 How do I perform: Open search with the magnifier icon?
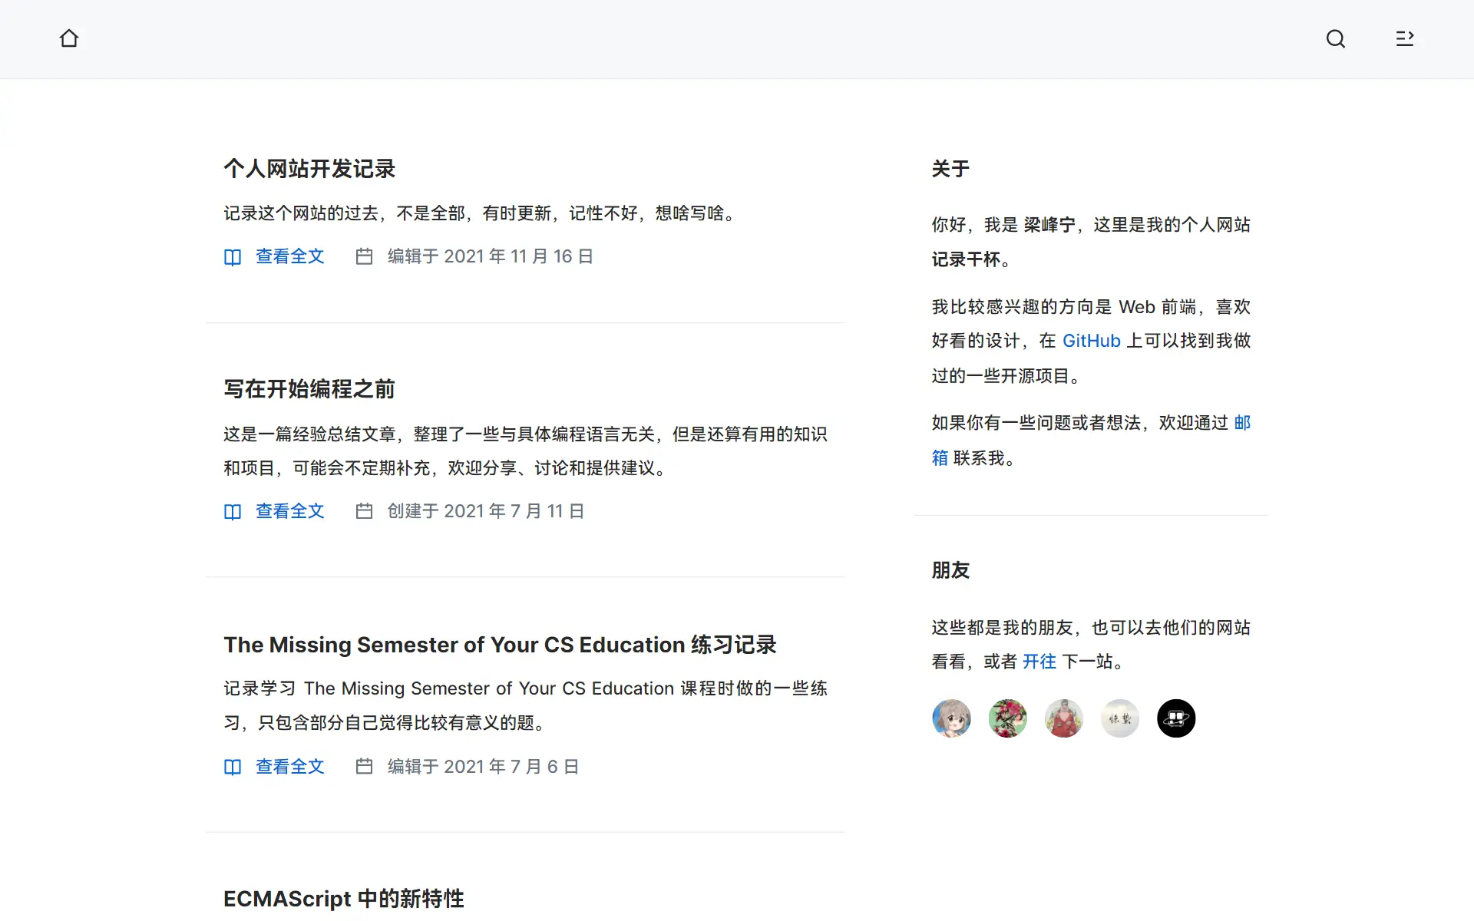coord(1336,38)
